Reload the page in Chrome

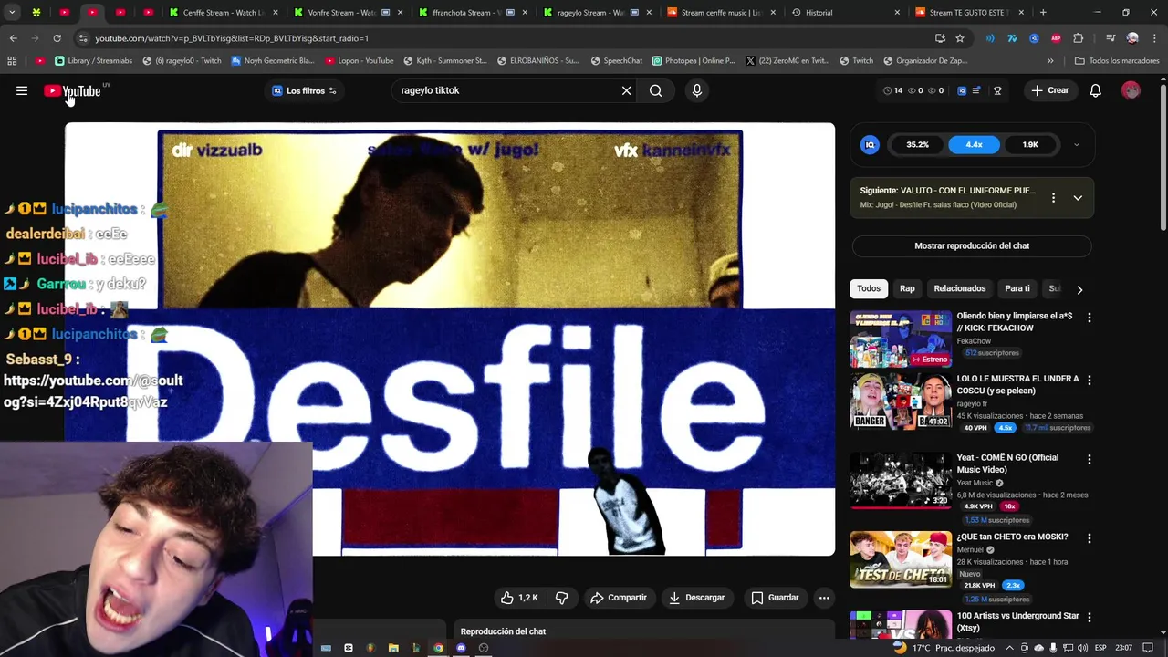(x=57, y=38)
